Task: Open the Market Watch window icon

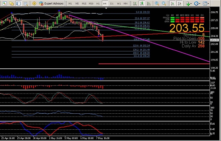Action: click(x=5, y=4)
